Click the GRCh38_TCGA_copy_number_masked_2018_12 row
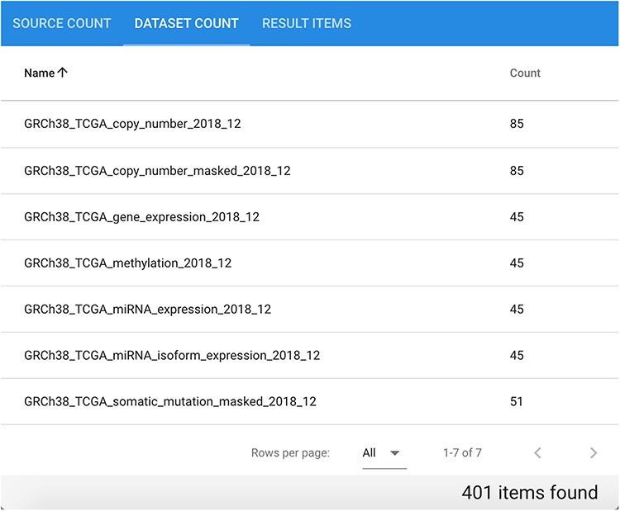The height and width of the screenshot is (511, 620). point(157,171)
